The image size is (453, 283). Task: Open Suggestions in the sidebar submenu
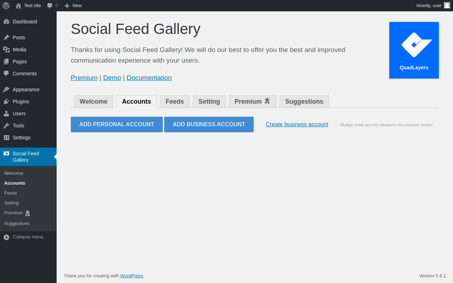coord(17,224)
